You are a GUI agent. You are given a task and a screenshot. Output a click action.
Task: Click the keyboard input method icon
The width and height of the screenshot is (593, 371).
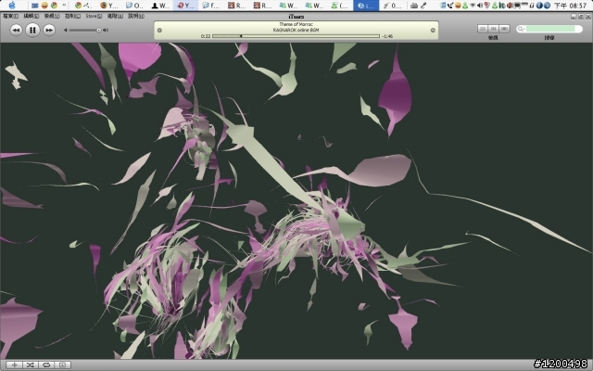point(414,6)
